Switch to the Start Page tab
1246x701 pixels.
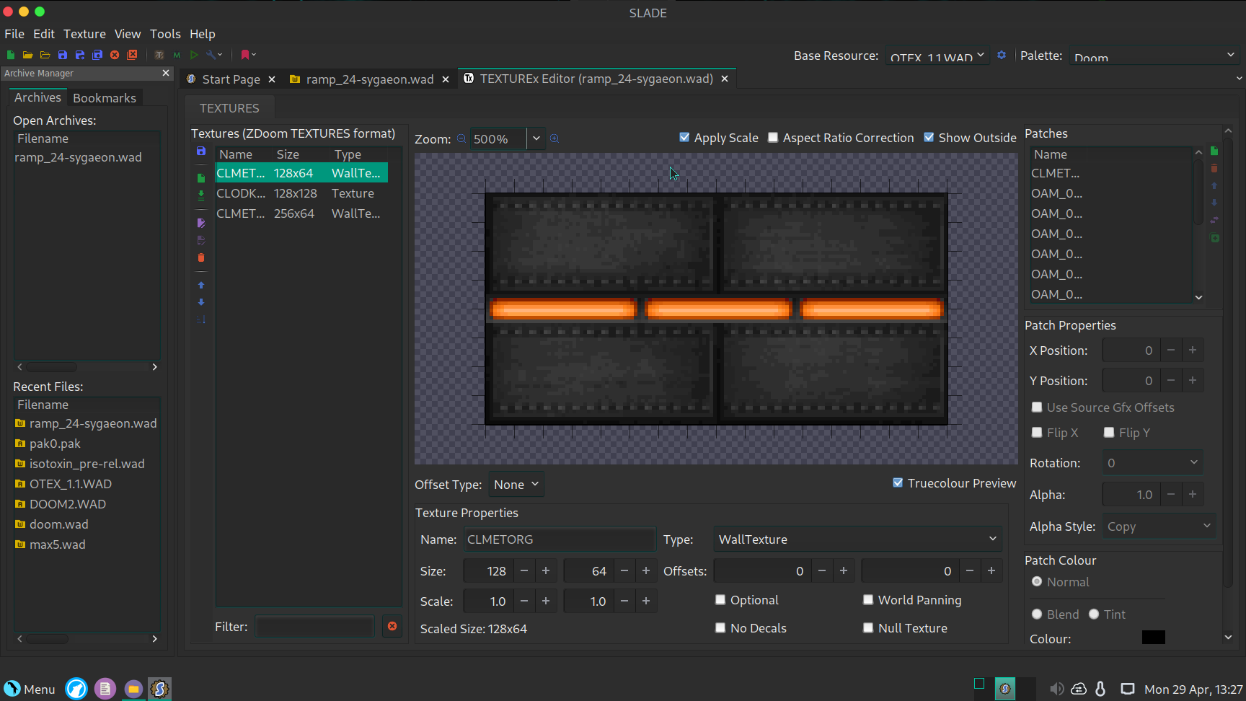coord(231,79)
